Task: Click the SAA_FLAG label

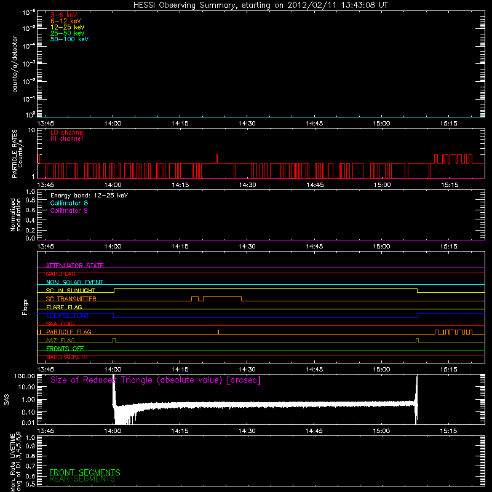Action: click(x=60, y=323)
